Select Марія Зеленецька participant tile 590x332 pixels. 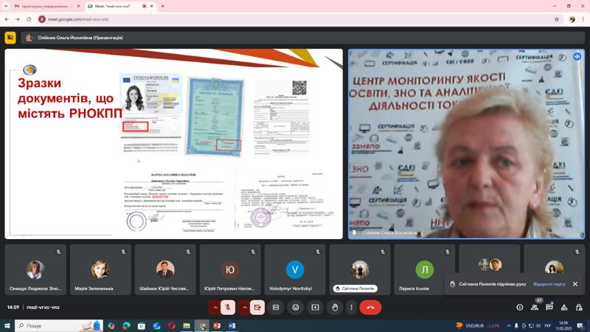tap(100, 269)
